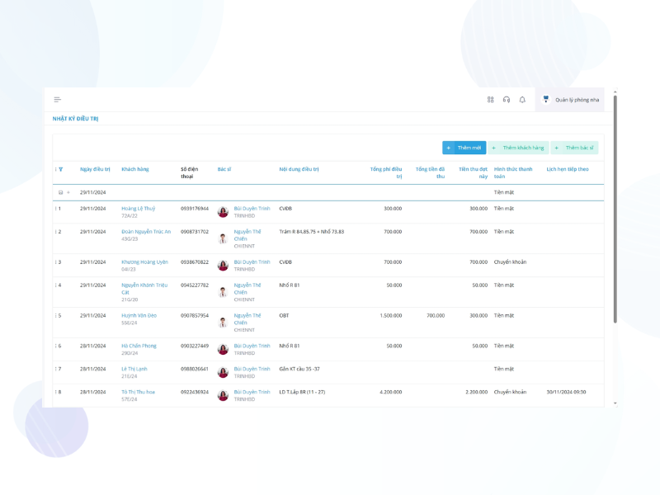Screen dimensions: 660x495
Task: Open customer Huỳnh Văn Đèo
Action: click(x=139, y=315)
